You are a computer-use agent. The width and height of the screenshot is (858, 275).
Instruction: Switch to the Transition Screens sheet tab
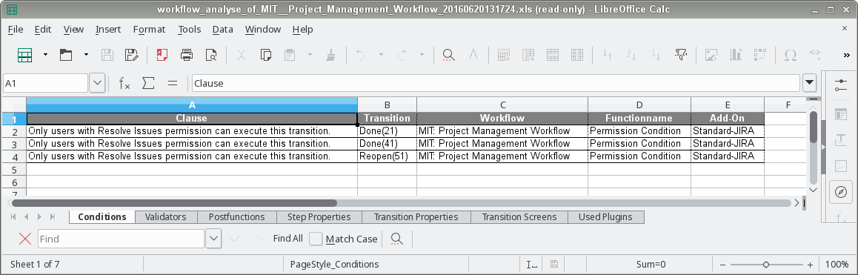(x=519, y=217)
